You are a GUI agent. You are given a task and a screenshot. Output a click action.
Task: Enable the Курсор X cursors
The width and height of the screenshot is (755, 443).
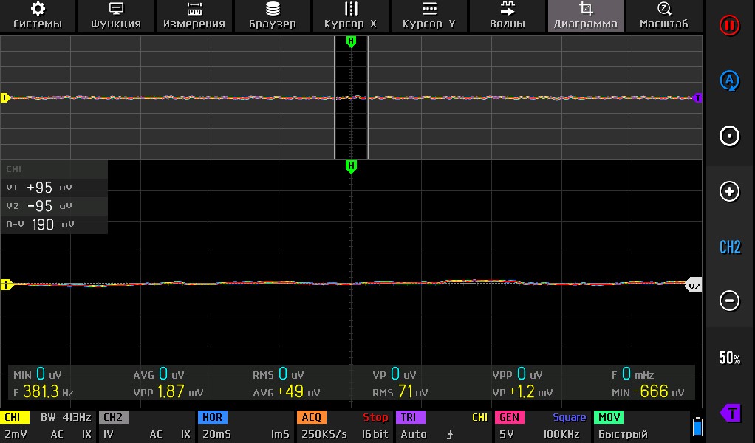point(351,16)
